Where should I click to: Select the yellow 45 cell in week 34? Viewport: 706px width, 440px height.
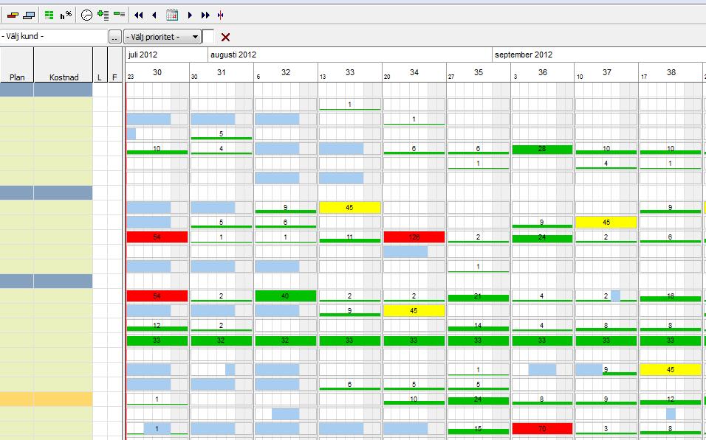pos(414,310)
